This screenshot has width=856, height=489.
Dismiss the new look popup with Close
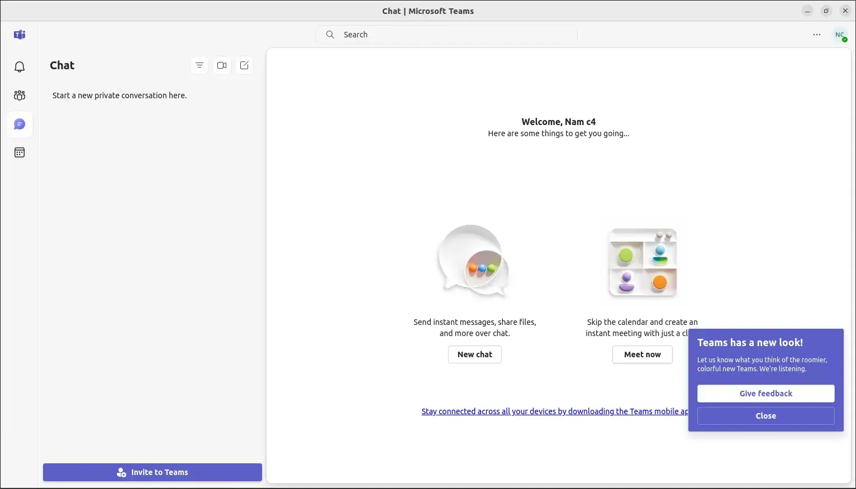765,416
